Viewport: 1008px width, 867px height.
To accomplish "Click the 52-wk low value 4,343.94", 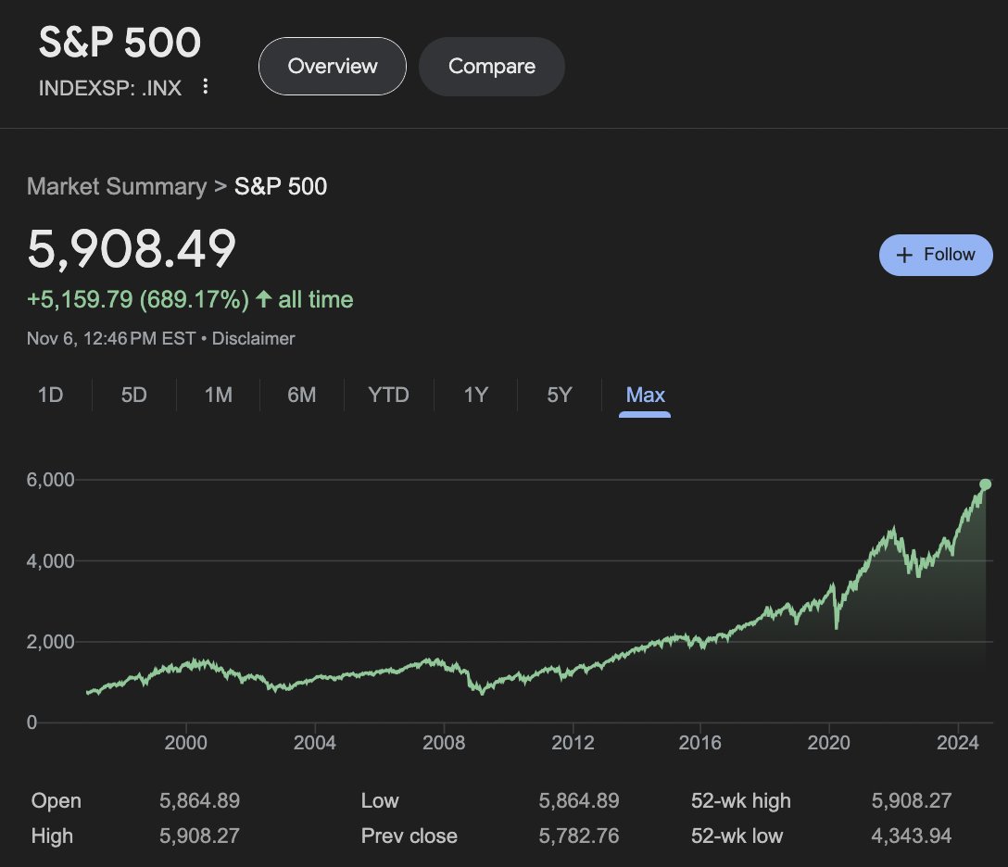I will click(x=911, y=836).
